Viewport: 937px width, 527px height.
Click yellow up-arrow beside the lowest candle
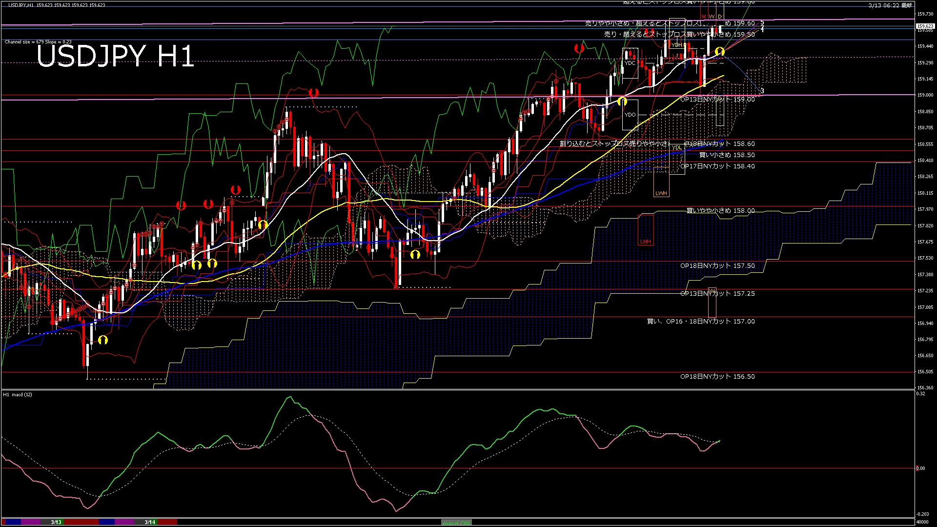pos(102,340)
